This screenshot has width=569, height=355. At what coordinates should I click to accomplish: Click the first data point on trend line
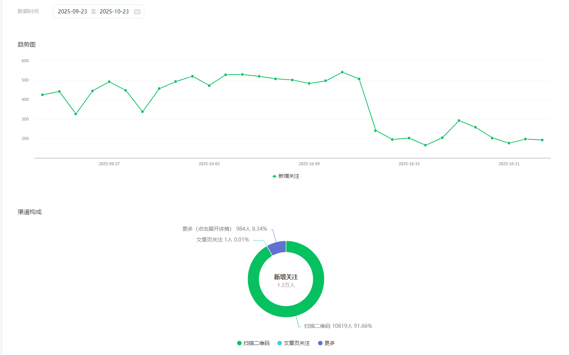[43, 95]
